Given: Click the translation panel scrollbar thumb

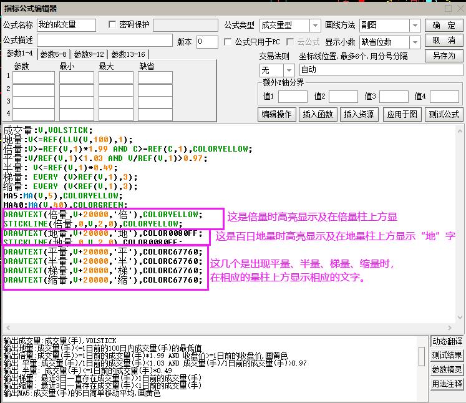Looking at the screenshot, I should pos(422,356).
